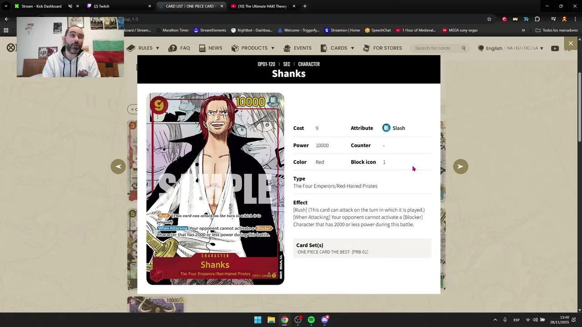Open the FOR STORES page
Viewport: 582px width, 327px height.
pyautogui.click(x=382, y=48)
